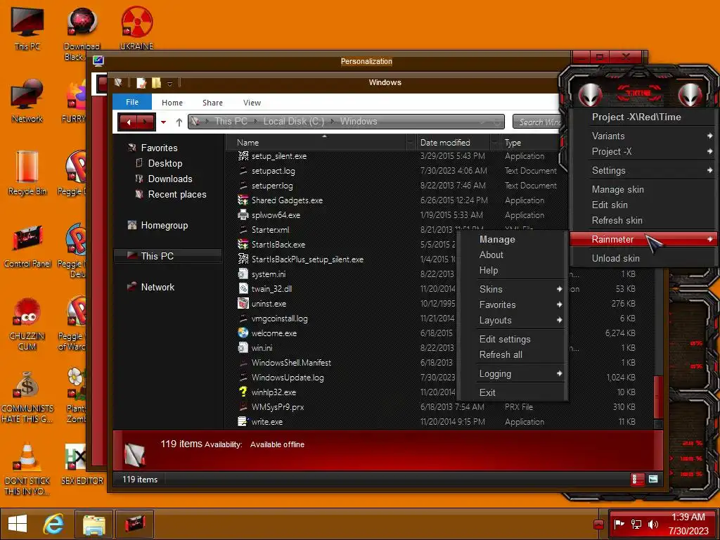Click the Properties quick access toolbar icon

(141, 83)
